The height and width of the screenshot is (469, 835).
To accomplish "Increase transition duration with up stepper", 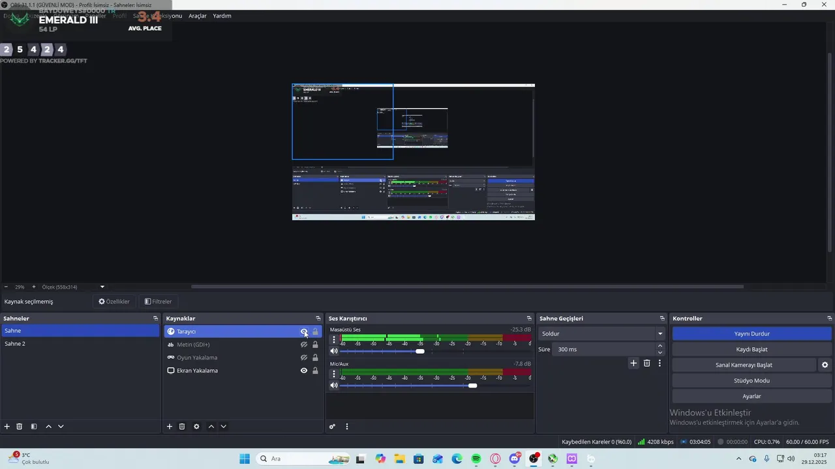I will [x=660, y=346].
